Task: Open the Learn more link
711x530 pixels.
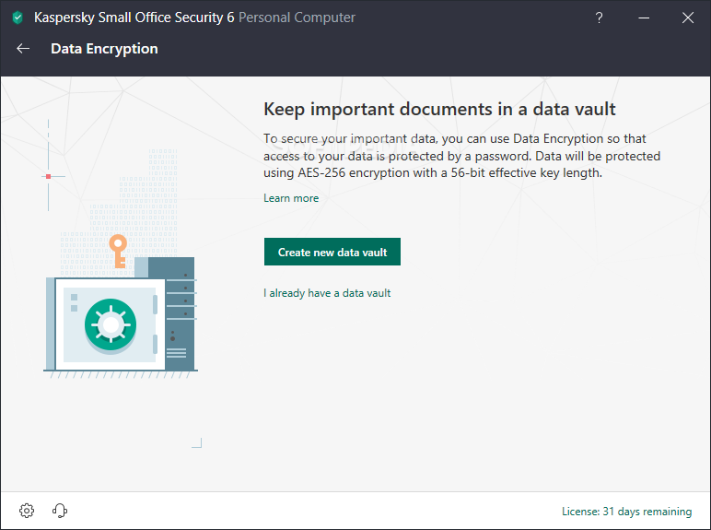Action: point(291,198)
